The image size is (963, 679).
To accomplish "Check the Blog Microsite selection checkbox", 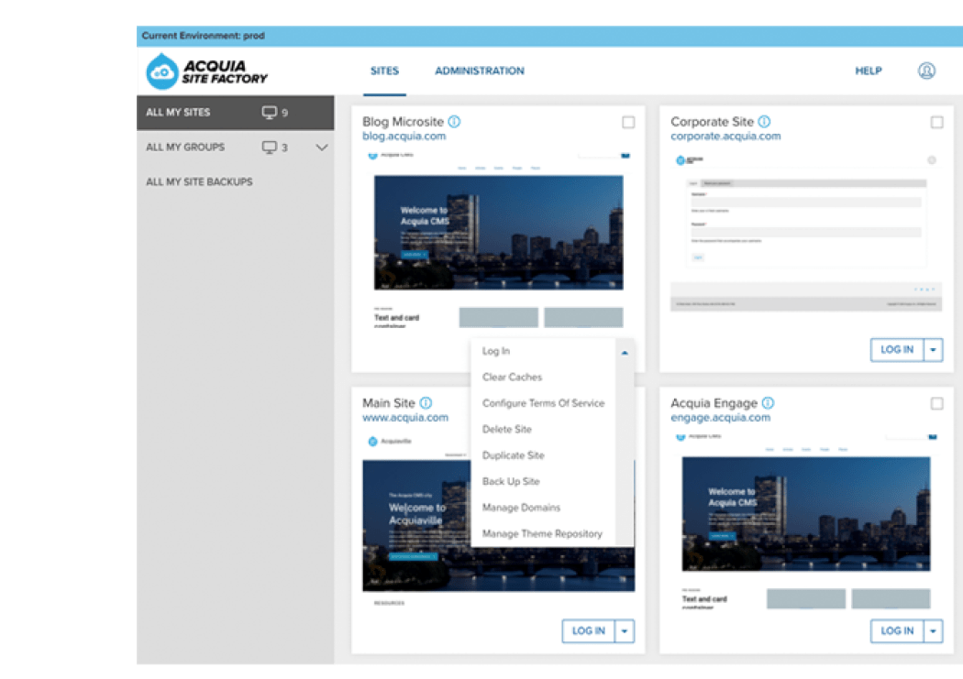I will point(628,122).
